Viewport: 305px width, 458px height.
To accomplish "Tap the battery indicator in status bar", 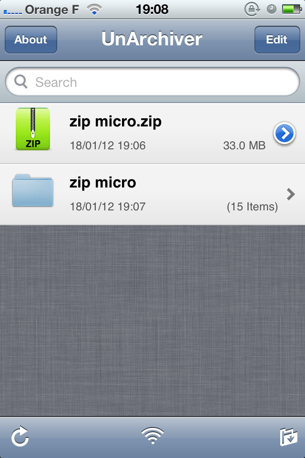I will coord(292,10).
